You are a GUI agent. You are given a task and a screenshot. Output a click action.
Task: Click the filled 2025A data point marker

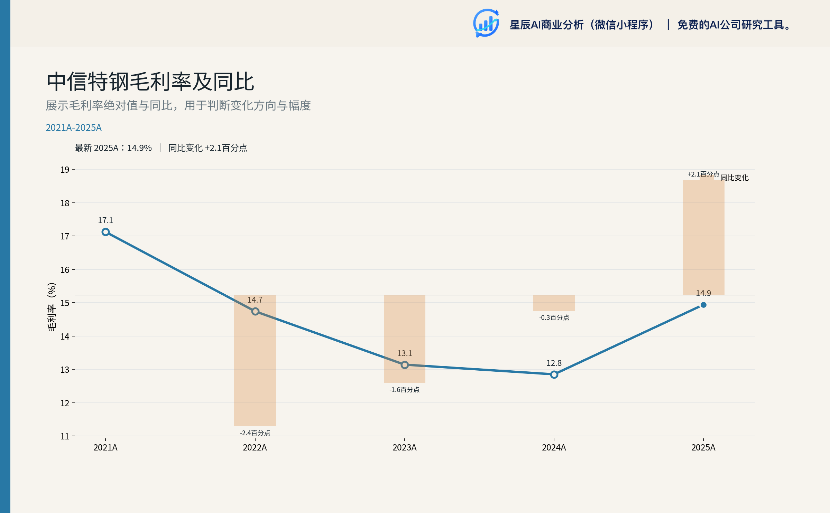[x=703, y=305]
